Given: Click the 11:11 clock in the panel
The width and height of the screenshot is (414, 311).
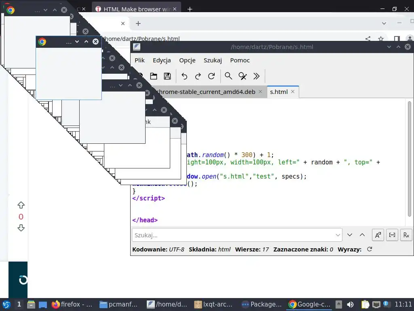Looking at the screenshot, I should pyautogui.click(x=403, y=305).
